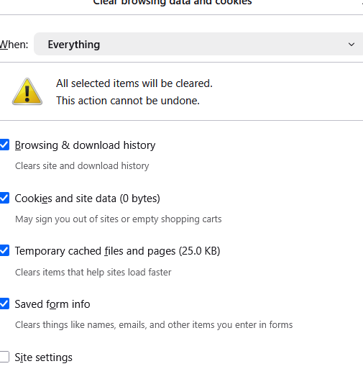
Task: Click the 'May sign you out of sites' description
Action: coord(119,219)
